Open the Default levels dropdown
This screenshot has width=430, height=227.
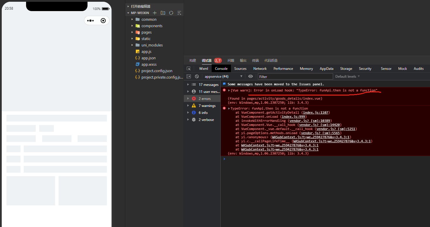click(347, 76)
